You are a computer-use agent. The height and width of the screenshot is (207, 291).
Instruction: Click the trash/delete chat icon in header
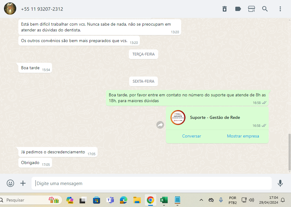coord(225,9)
